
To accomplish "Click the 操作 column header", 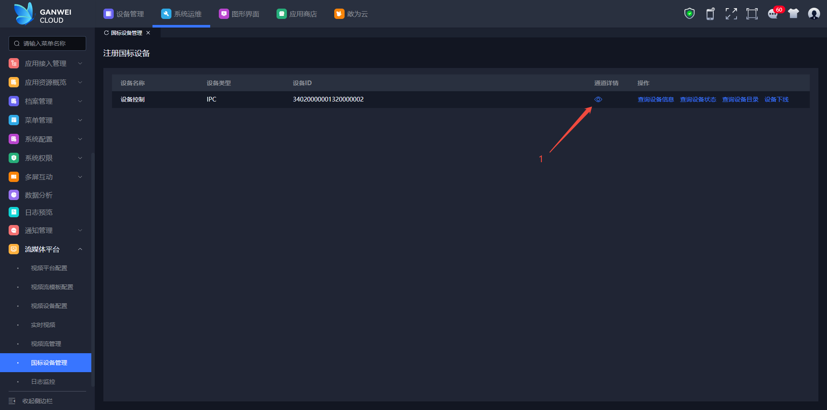I will tap(644, 83).
